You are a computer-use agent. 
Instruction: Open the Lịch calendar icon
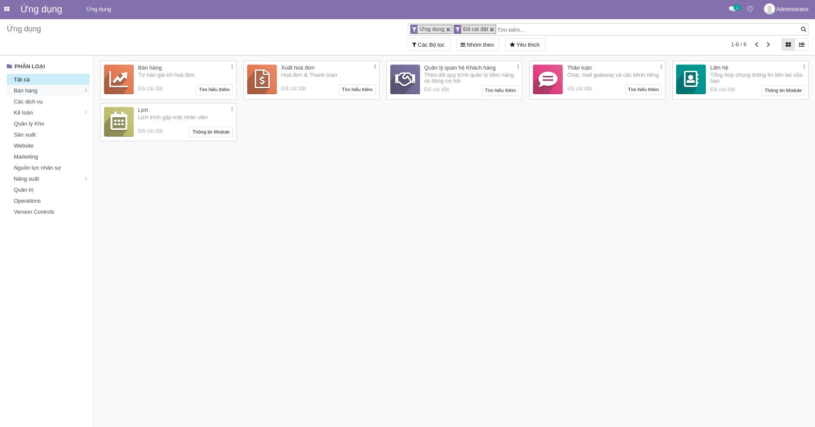[119, 122]
